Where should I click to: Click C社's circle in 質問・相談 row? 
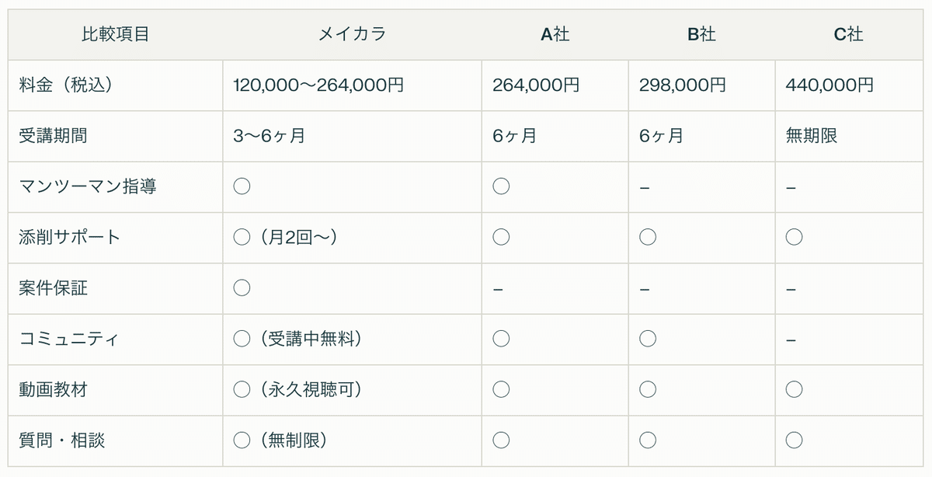(794, 440)
